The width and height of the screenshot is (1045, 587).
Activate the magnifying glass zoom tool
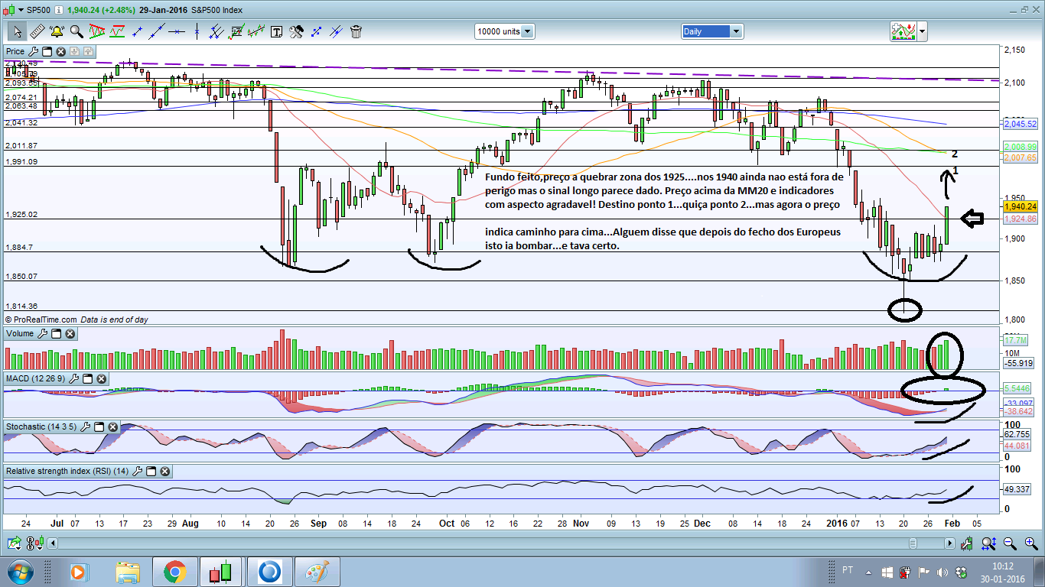[x=77, y=31]
